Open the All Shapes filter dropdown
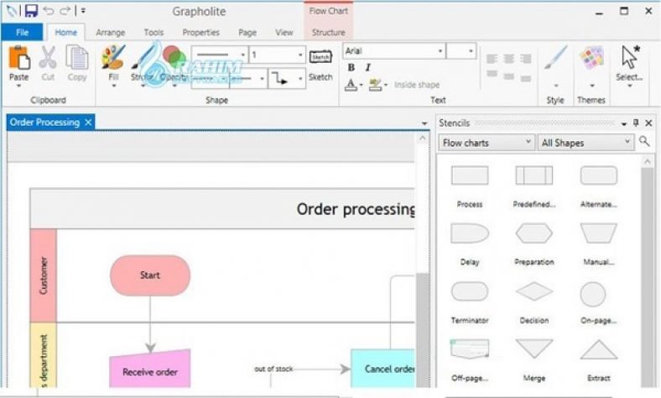Image resolution: width=661 pixels, height=398 pixels. pos(586,143)
